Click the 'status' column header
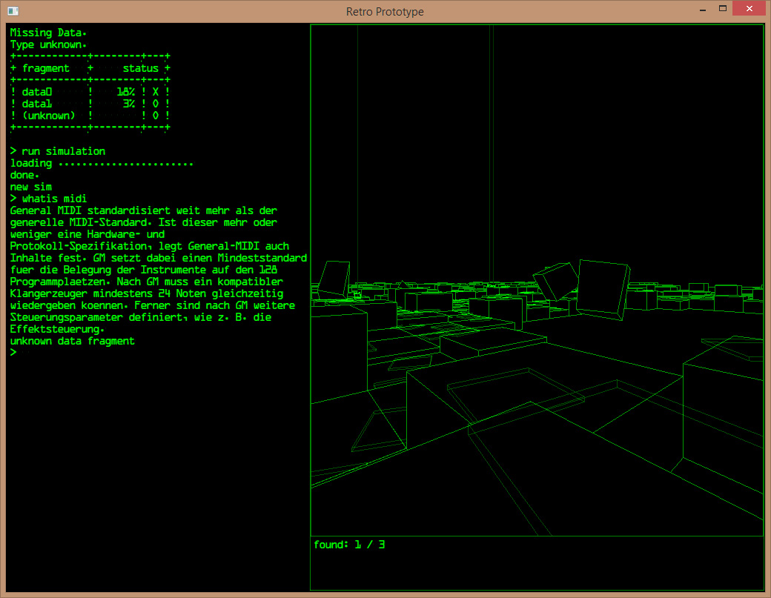771x598 pixels. point(141,68)
